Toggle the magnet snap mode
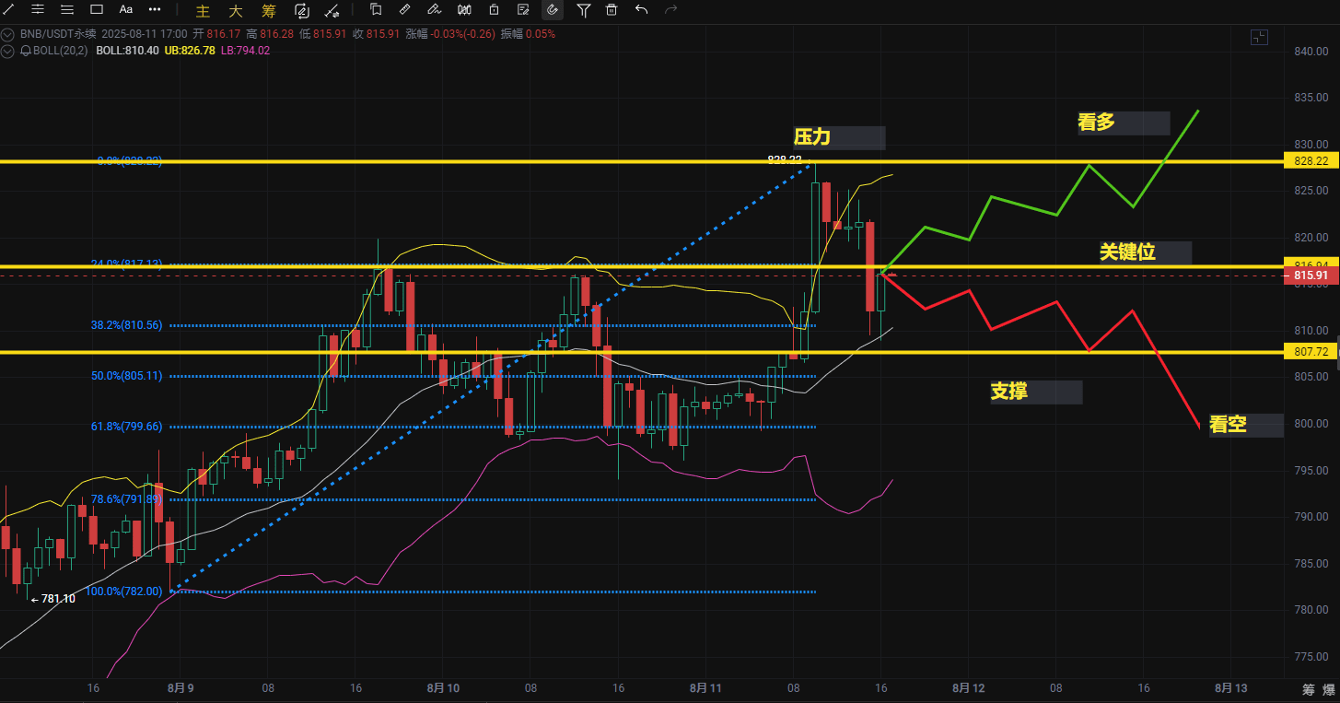The width and height of the screenshot is (1340, 703). pos(553,10)
